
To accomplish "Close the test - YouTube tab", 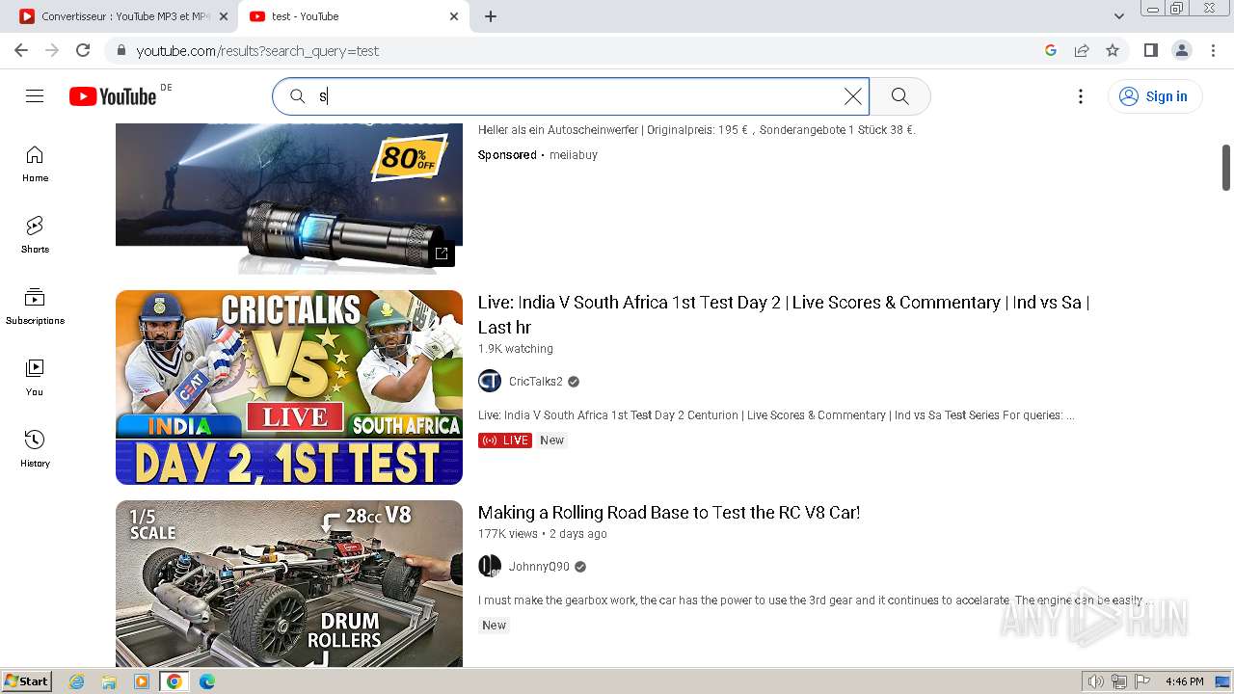I will 454,16.
